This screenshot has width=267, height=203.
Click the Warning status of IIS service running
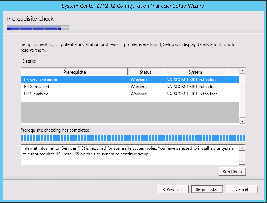click(138, 80)
